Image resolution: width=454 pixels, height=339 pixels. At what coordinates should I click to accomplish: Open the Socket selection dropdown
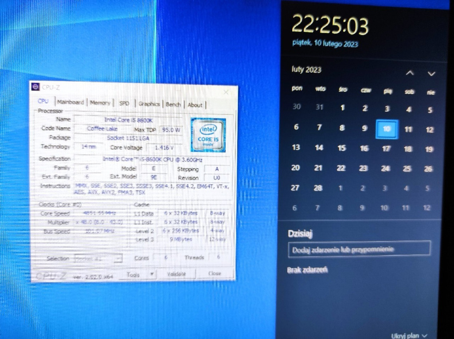98,258
